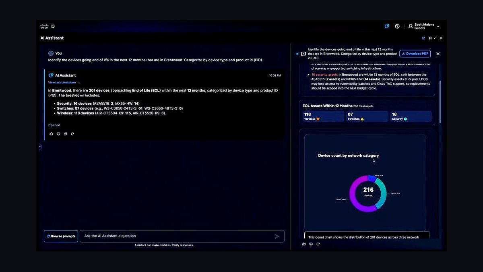Open the help question mark icon
This screenshot has width=483, height=272.
397,26
